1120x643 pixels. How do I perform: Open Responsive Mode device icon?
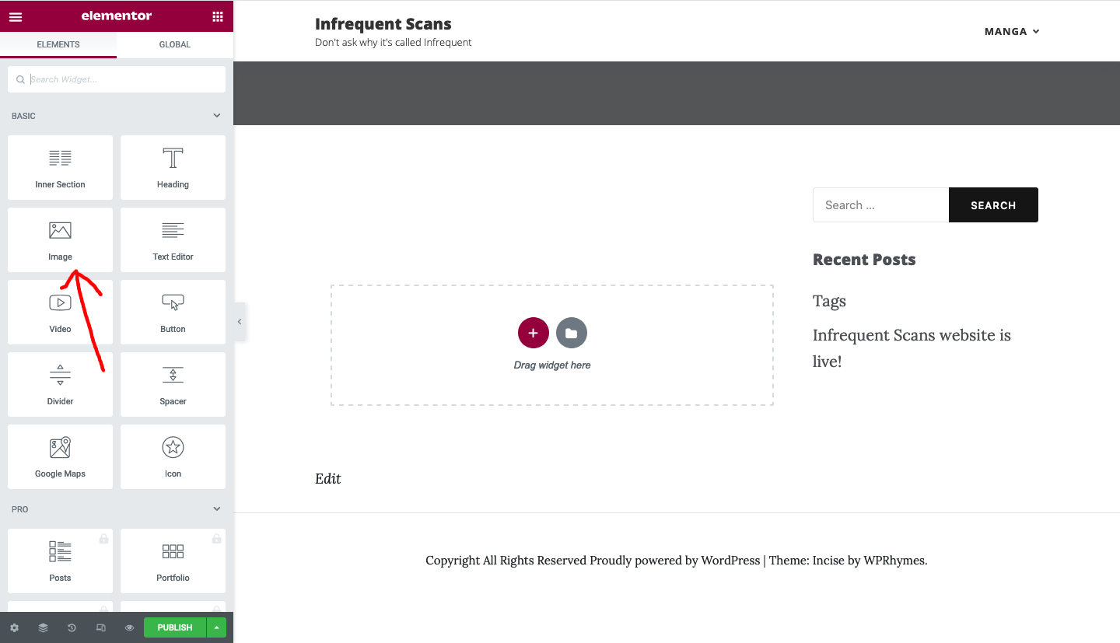tap(100, 627)
